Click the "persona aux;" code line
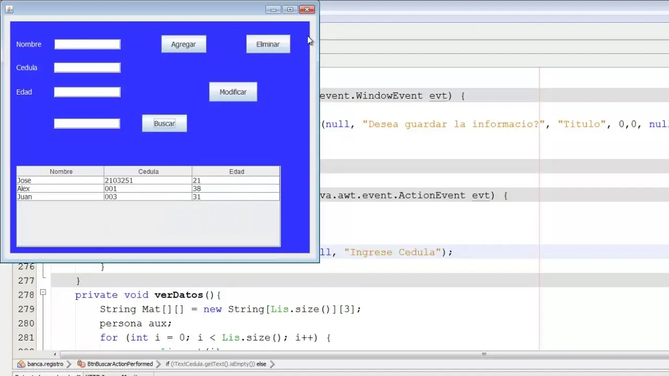Viewport: 669px width, 376px height. click(136, 323)
